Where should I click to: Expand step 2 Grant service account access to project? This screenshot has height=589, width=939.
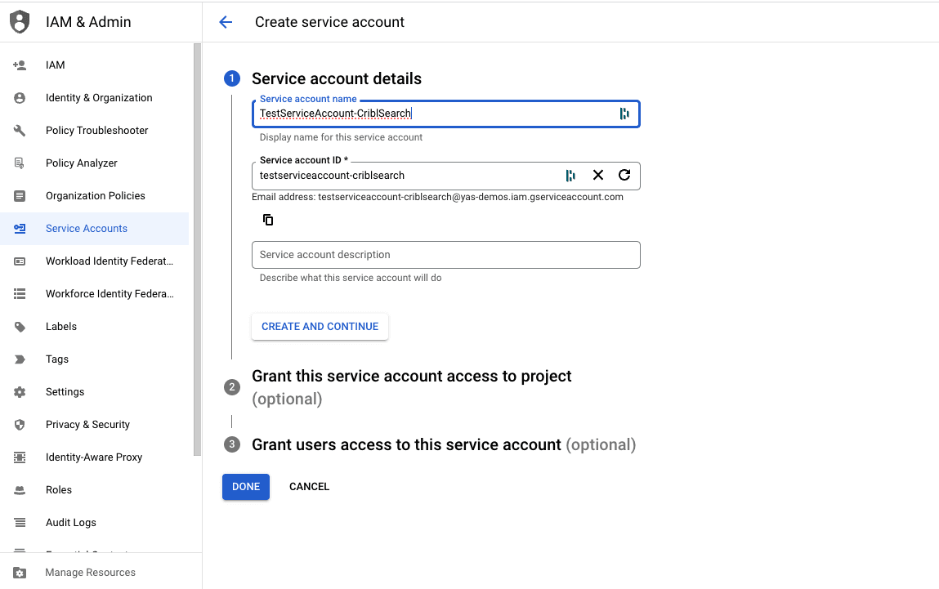(x=411, y=377)
